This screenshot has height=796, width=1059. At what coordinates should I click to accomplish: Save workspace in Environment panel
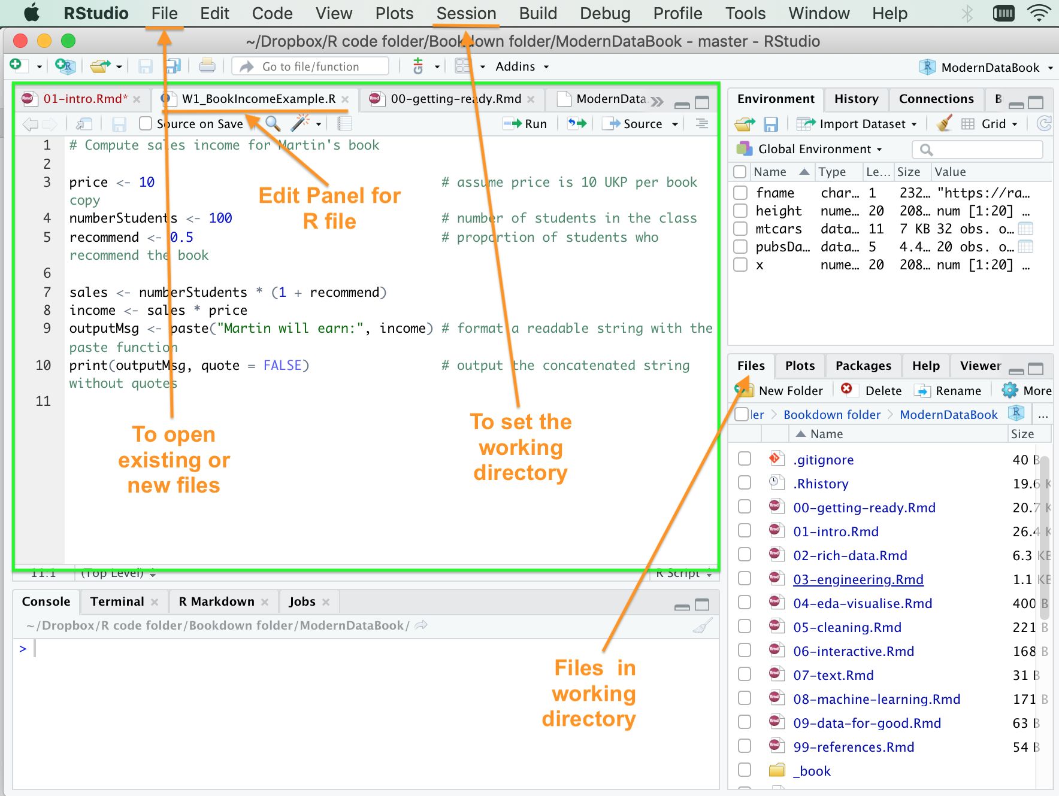pos(771,124)
